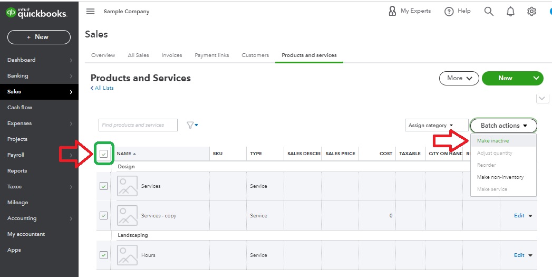Go back via All Lists link
The width and height of the screenshot is (552, 277).
point(102,88)
